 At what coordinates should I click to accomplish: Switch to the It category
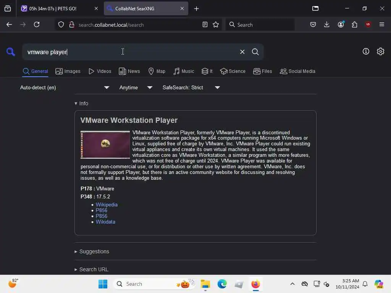[207, 71]
